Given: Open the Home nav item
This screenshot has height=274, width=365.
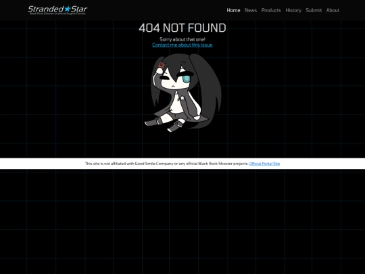Looking at the screenshot, I should (233, 10).
